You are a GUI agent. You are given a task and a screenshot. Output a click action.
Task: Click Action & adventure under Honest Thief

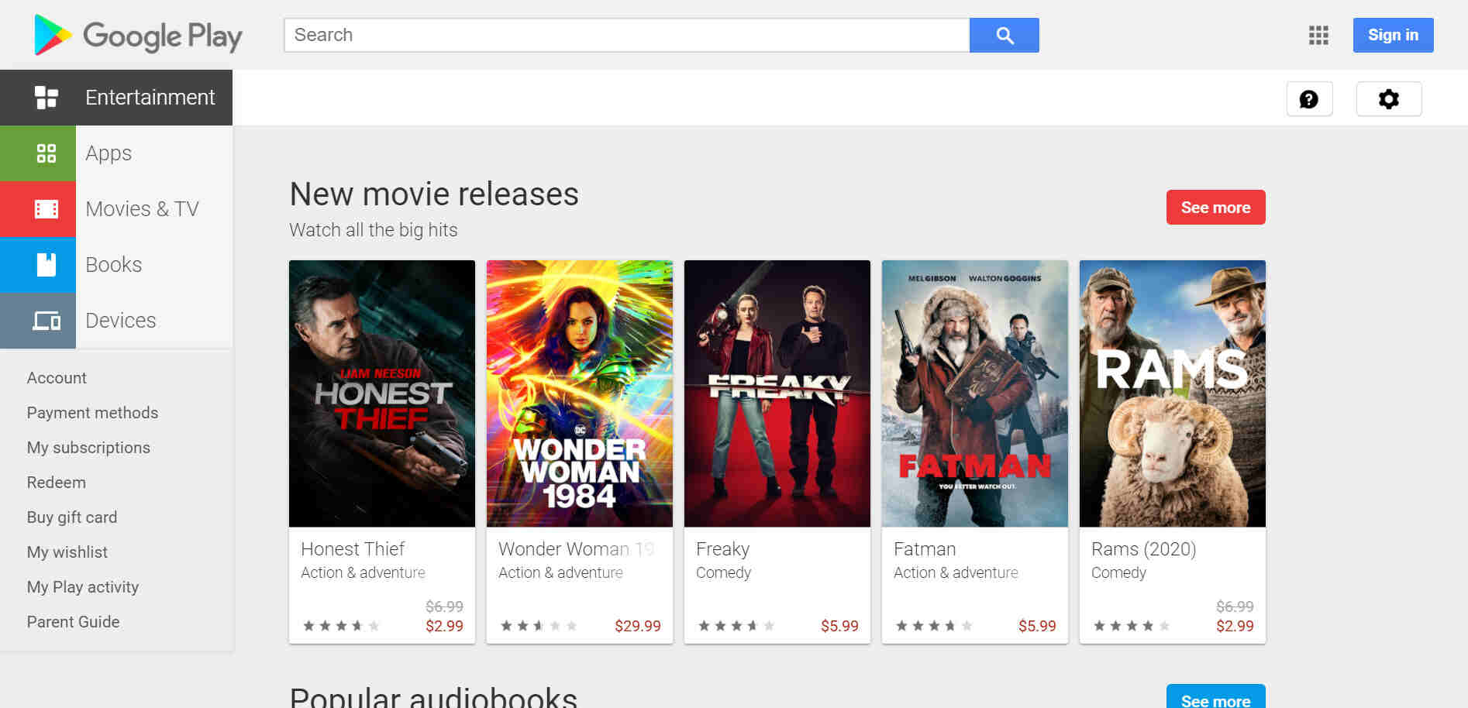363,572
